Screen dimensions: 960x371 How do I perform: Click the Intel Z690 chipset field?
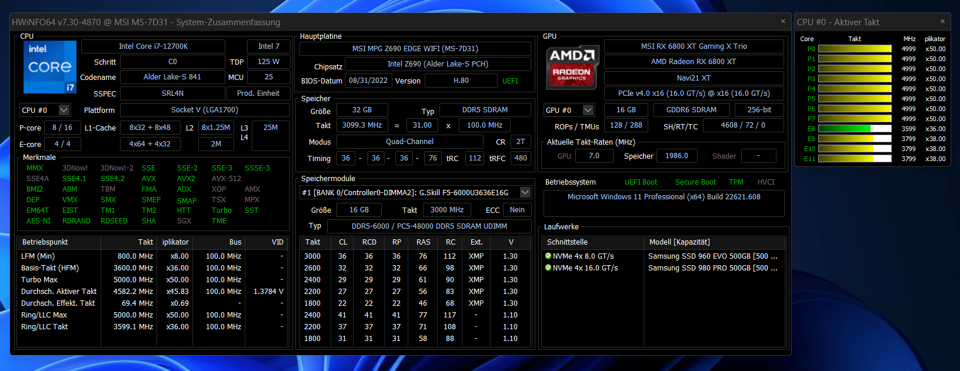[x=438, y=64]
